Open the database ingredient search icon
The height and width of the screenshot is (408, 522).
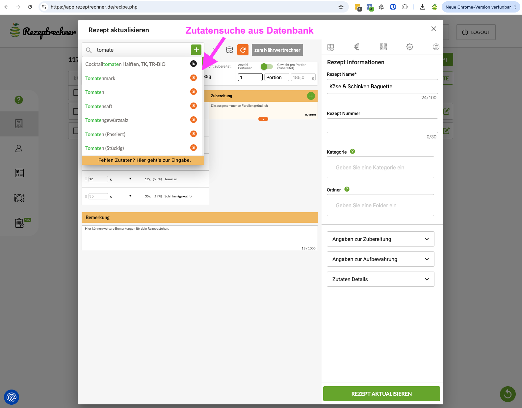[x=229, y=50]
